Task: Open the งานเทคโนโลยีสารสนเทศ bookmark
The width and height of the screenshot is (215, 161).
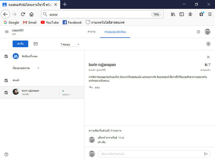Action: pos(105,23)
